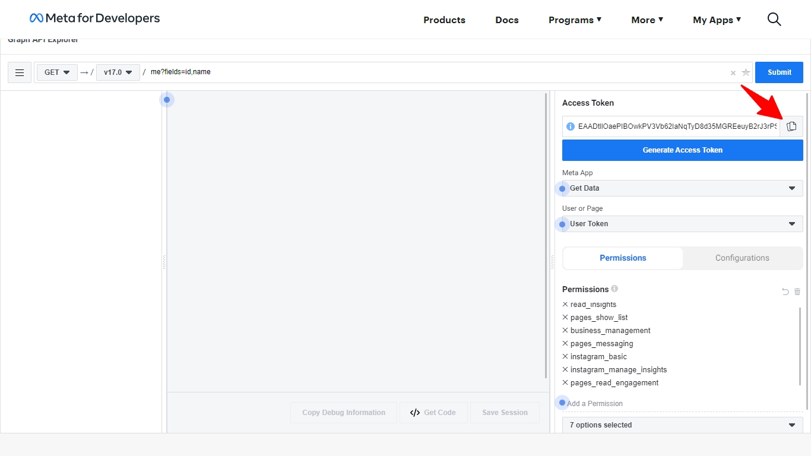Revert permissions with undo arrow icon

coord(785,292)
